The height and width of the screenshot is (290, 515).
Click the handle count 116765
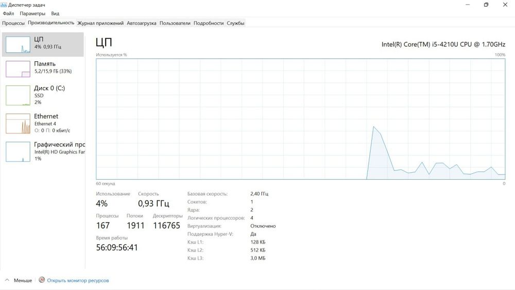(x=166, y=226)
